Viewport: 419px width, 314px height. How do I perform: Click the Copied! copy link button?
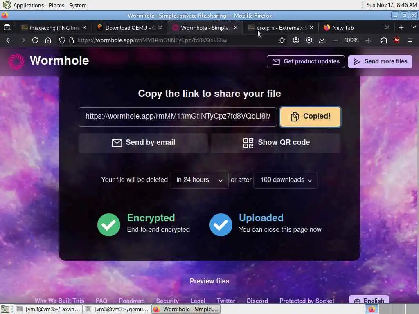point(310,117)
